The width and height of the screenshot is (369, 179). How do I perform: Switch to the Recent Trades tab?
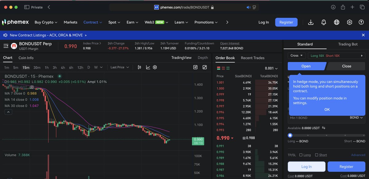(252, 58)
